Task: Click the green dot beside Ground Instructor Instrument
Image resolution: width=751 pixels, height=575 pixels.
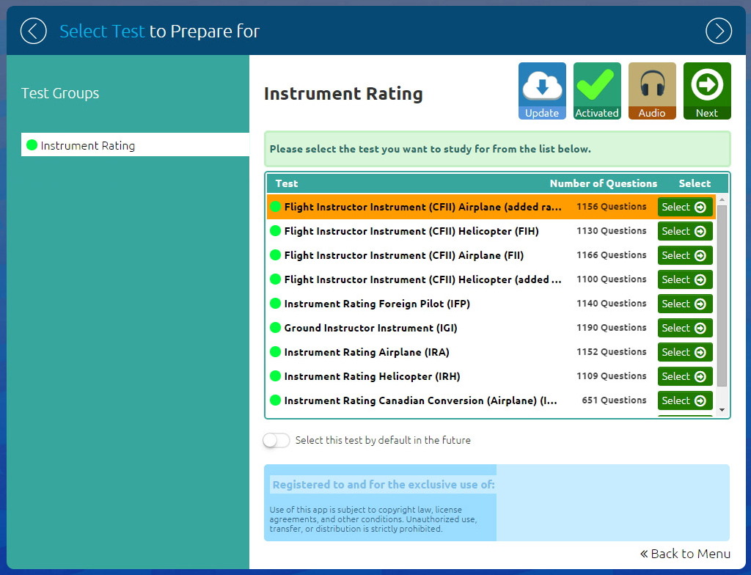Action: click(x=276, y=328)
